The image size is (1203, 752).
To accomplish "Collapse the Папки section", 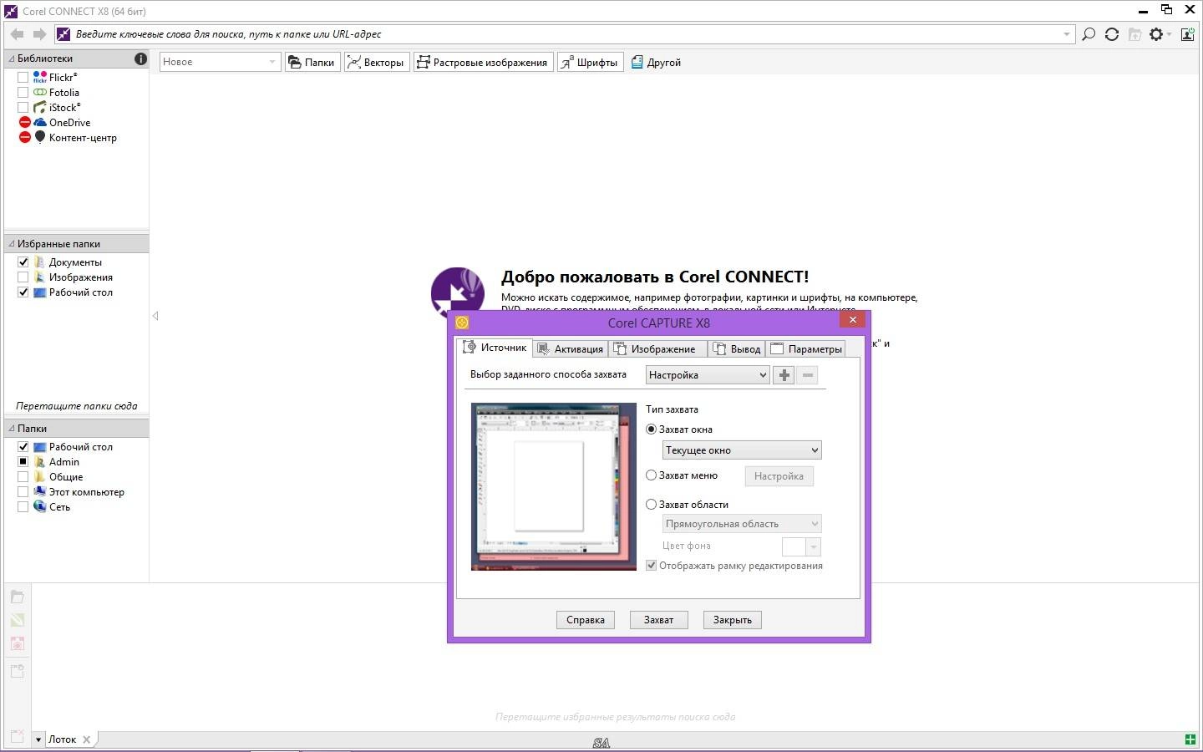I will pos(12,429).
